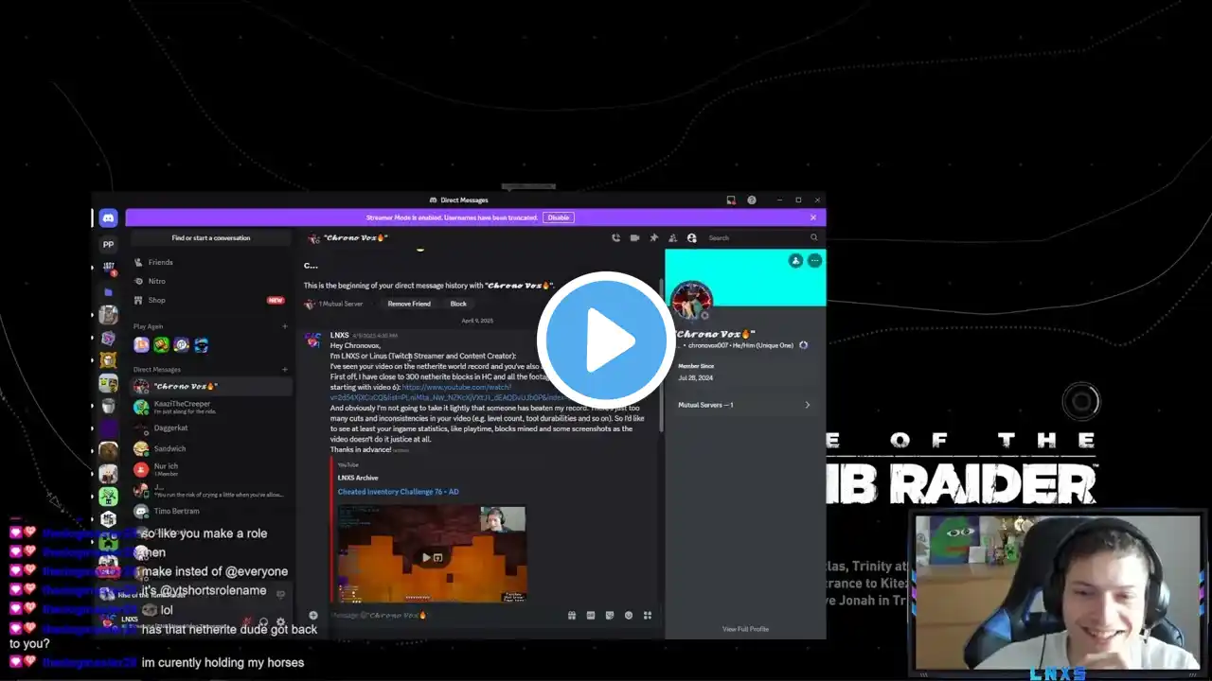This screenshot has width=1212, height=681.
Task: Open Find or start a conversation box
Action: (x=211, y=238)
